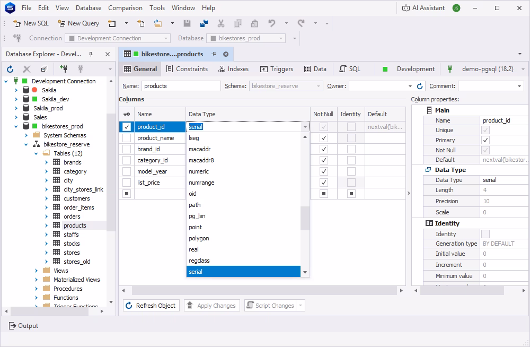Collapse the Tables (12) folder
Image resolution: width=530 pixels, height=347 pixels.
coord(36,153)
